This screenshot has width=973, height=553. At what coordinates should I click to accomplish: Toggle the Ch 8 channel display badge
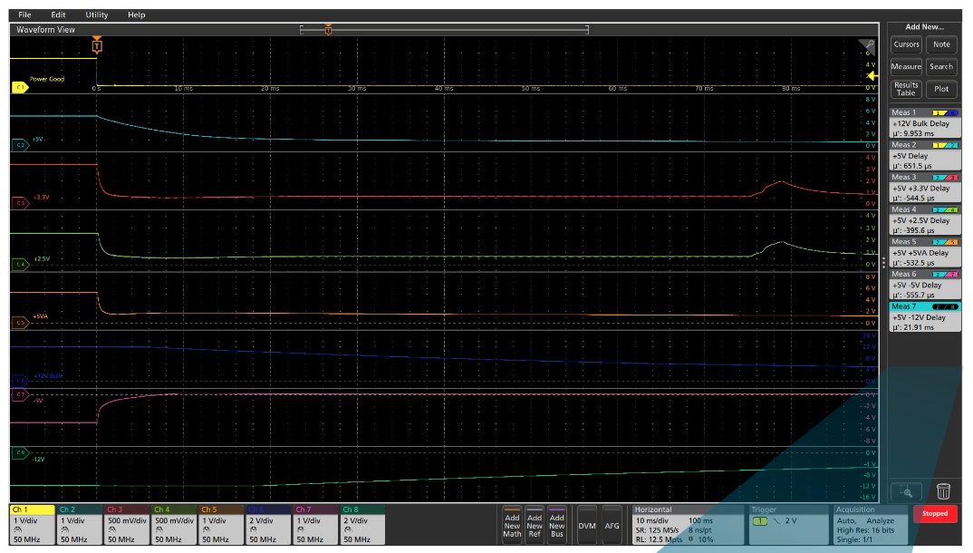pos(361,524)
